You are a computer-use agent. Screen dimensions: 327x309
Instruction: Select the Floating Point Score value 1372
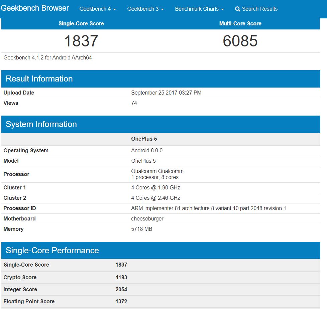tap(121, 302)
